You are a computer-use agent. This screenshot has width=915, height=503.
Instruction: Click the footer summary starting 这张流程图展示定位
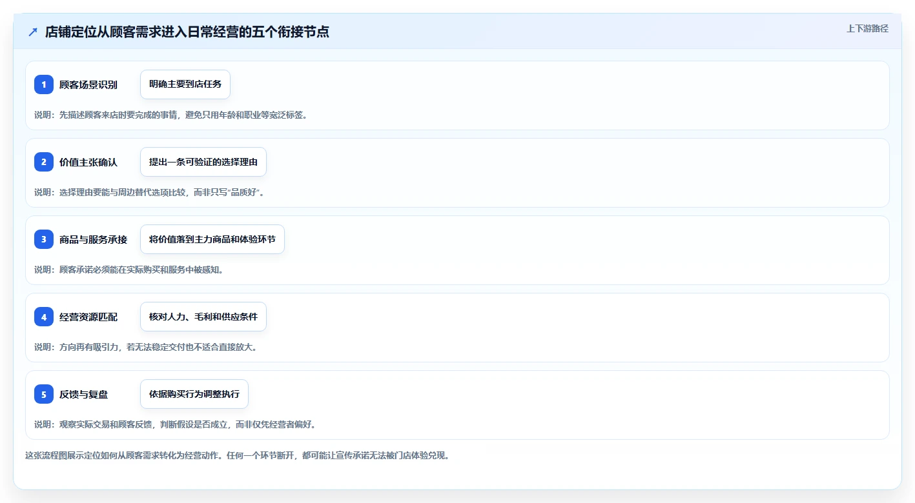(x=237, y=455)
